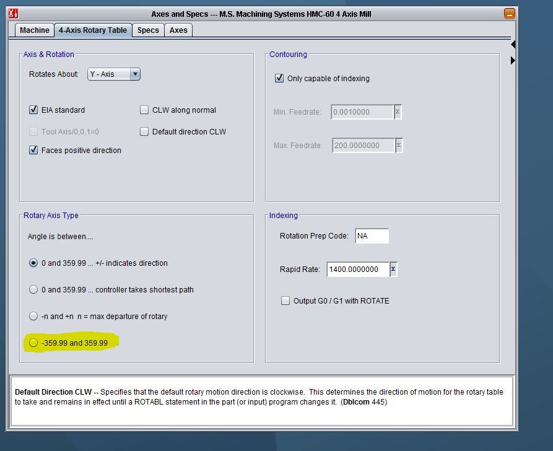Click the Rotation Prep Code field
Image resolution: width=553 pixels, height=451 pixels.
[372, 236]
